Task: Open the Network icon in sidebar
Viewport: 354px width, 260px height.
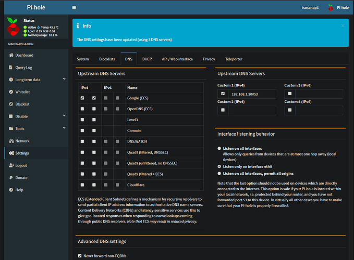Action: [11, 141]
